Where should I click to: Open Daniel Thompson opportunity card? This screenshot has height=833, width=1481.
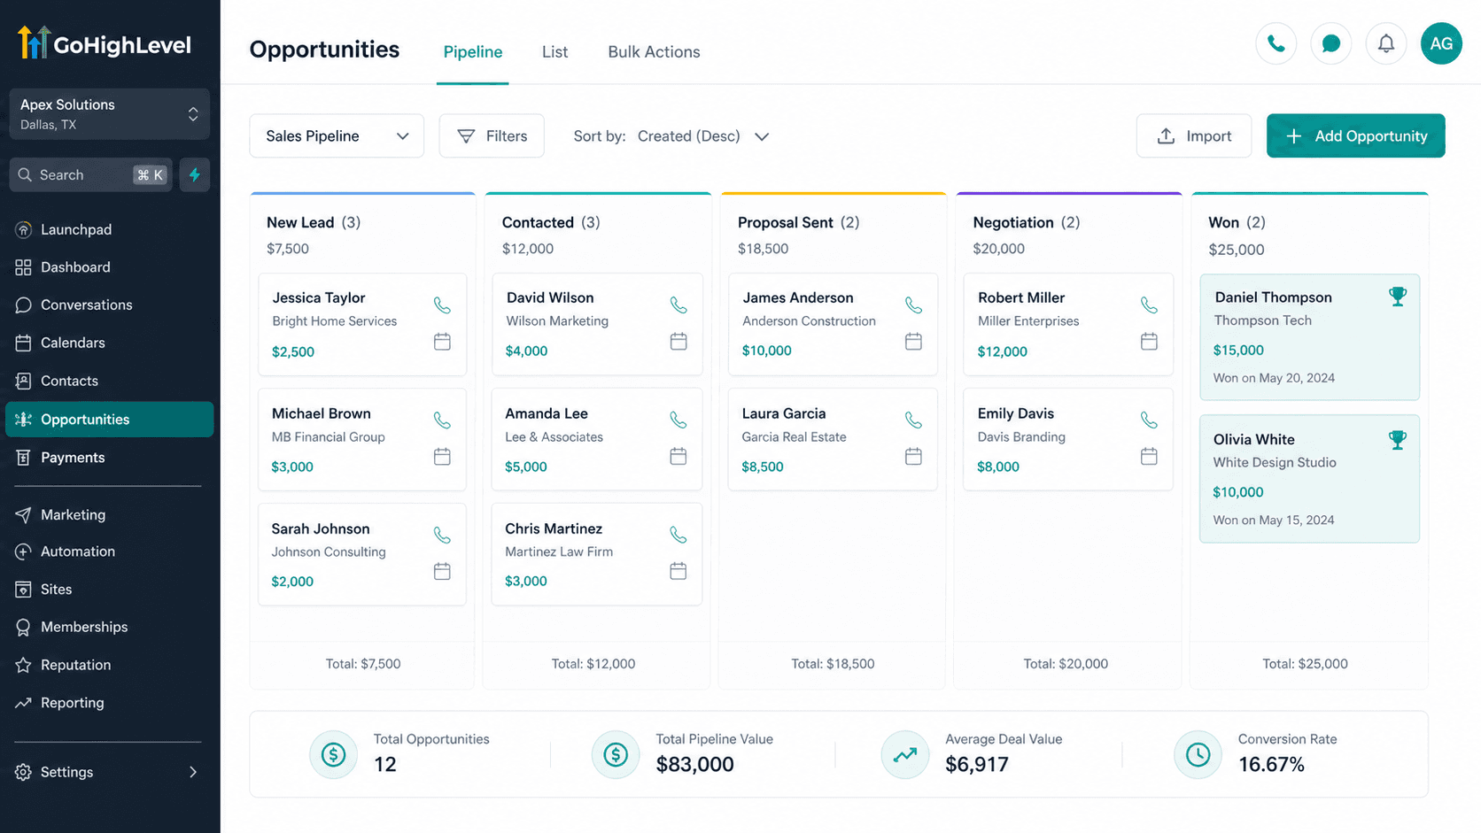pos(1309,337)
